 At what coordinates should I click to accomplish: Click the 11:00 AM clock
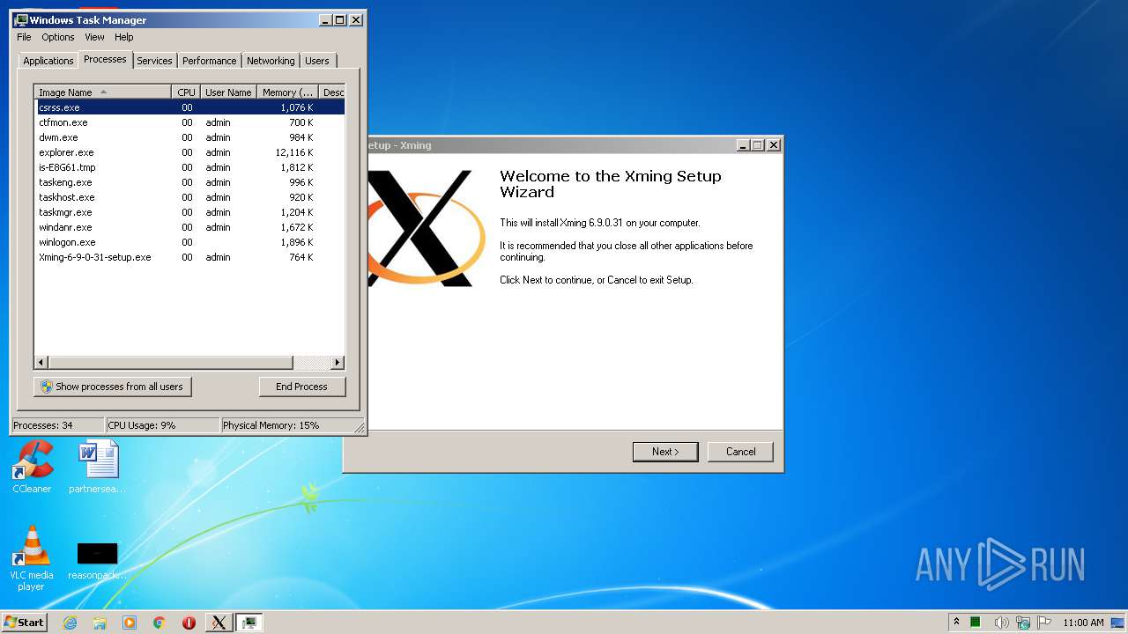(1083, 623)
